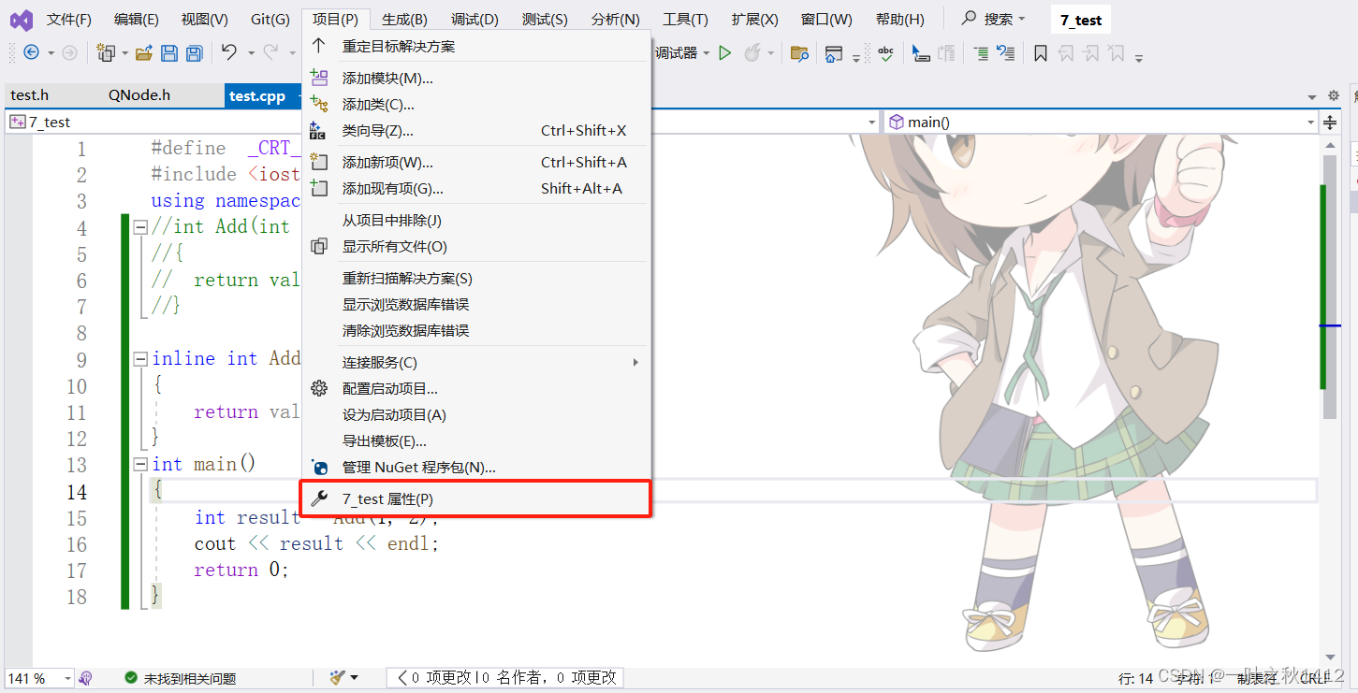Image resolution: width=1358 pixels, height=693 pixels.
Task: Toggle spell checking with the abc icon
Action: pyautogui.click(x=886, y=53)
